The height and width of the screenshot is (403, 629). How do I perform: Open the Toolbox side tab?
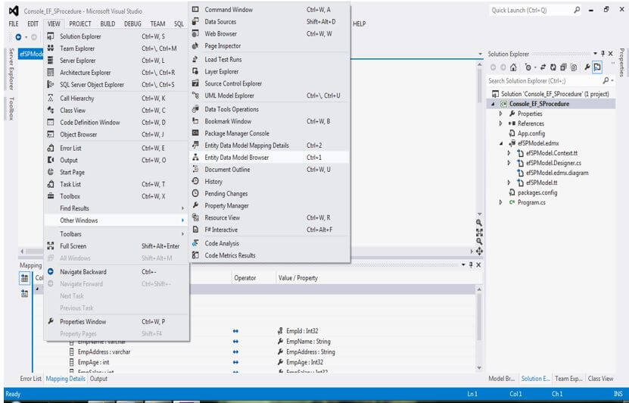click(11, 108)
